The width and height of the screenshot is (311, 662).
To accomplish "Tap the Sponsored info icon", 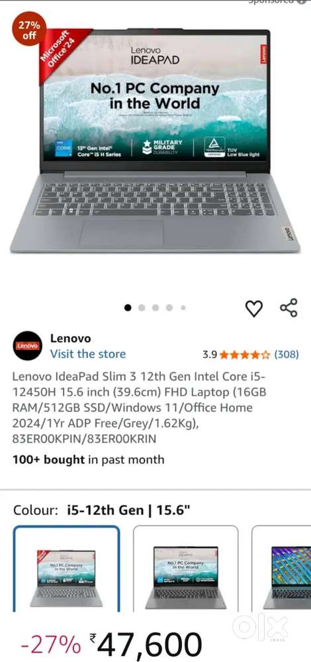I will (301, 2).
